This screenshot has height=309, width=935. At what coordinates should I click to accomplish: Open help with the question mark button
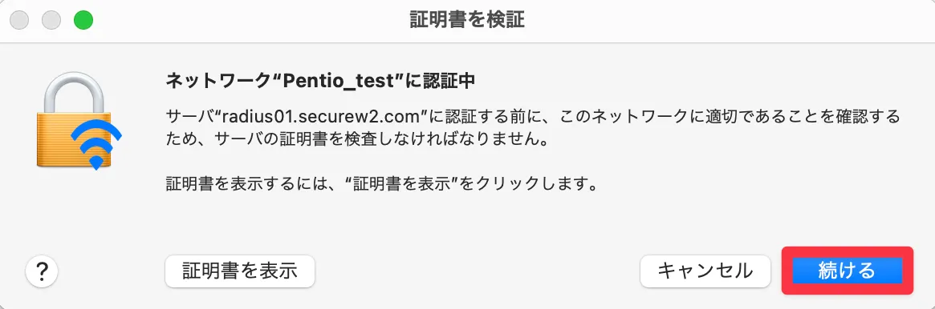(x=42, y=271)
